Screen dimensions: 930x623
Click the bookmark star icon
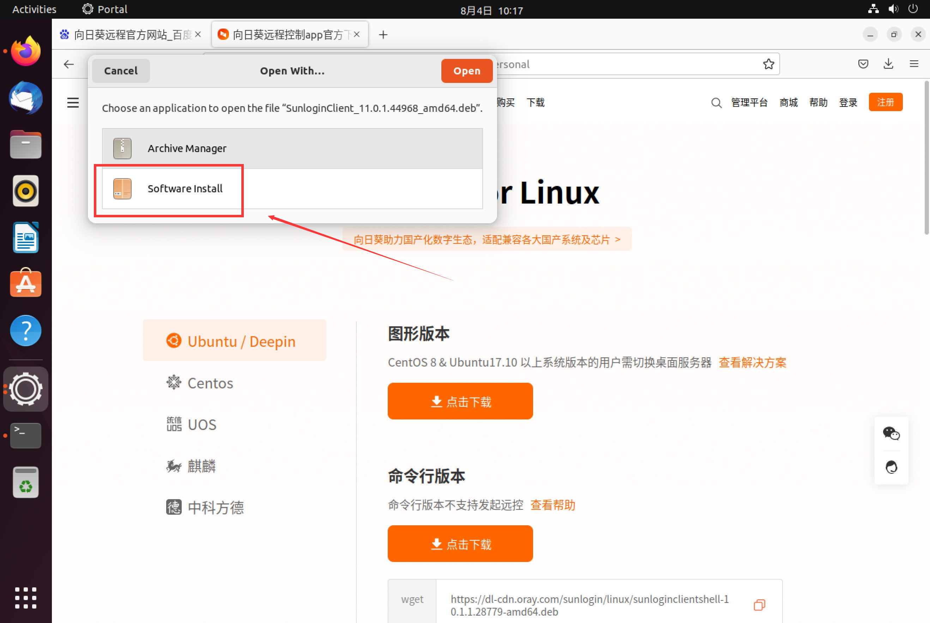(x=768, y=64)
